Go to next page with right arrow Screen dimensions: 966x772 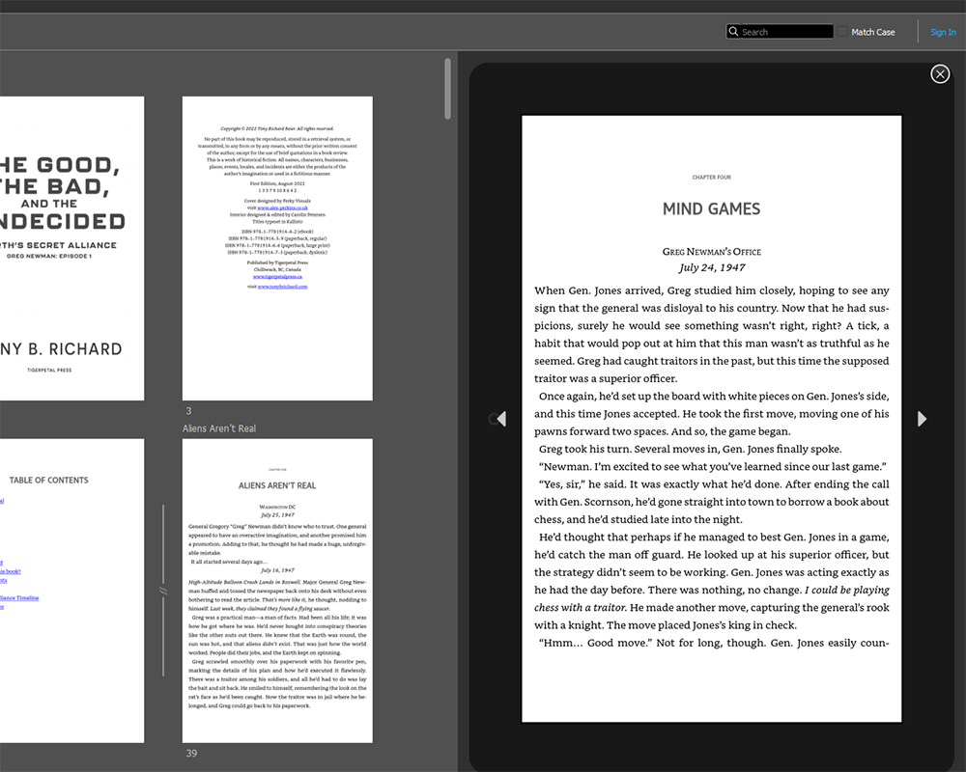(x=922, y=419)
